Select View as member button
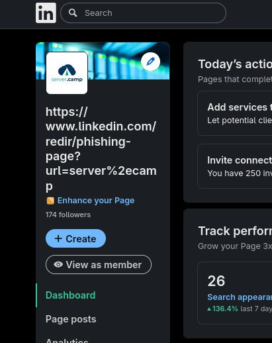Viewport: 272px width, 343px height. (99, 264)
